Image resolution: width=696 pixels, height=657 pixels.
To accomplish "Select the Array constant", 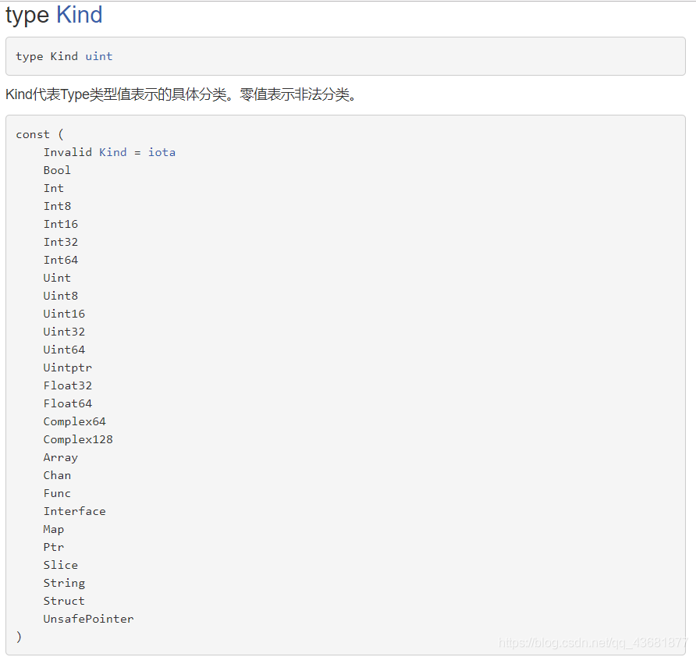I will (60, 457).
